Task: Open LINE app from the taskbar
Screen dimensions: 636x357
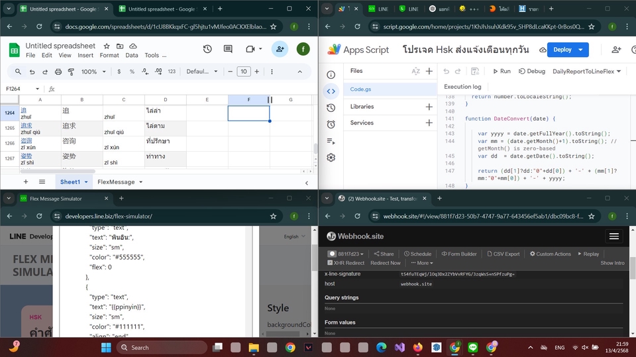Action: (x=473, y=348)
